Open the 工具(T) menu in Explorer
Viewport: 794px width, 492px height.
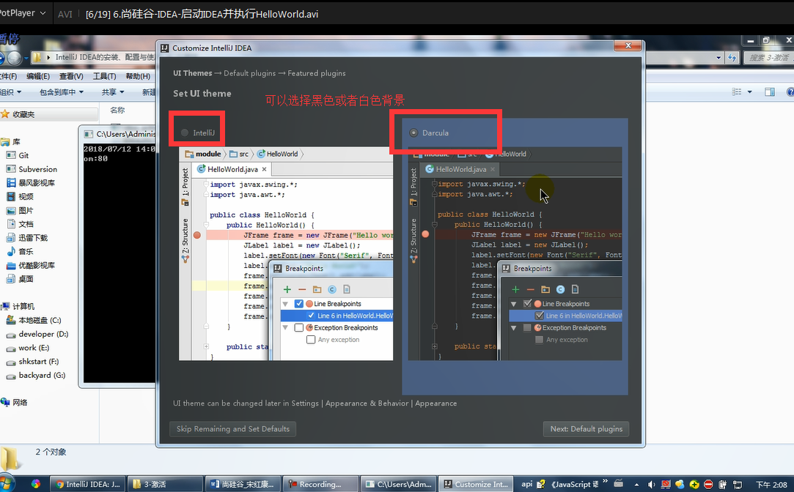[x=104, y=76]
